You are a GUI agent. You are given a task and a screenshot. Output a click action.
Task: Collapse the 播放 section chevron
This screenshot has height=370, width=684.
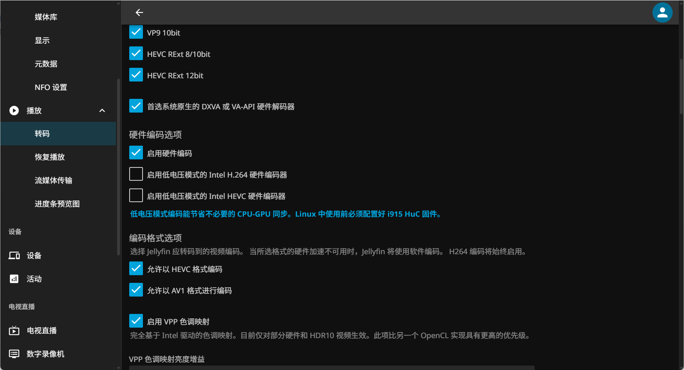click(x=102, y=111)
